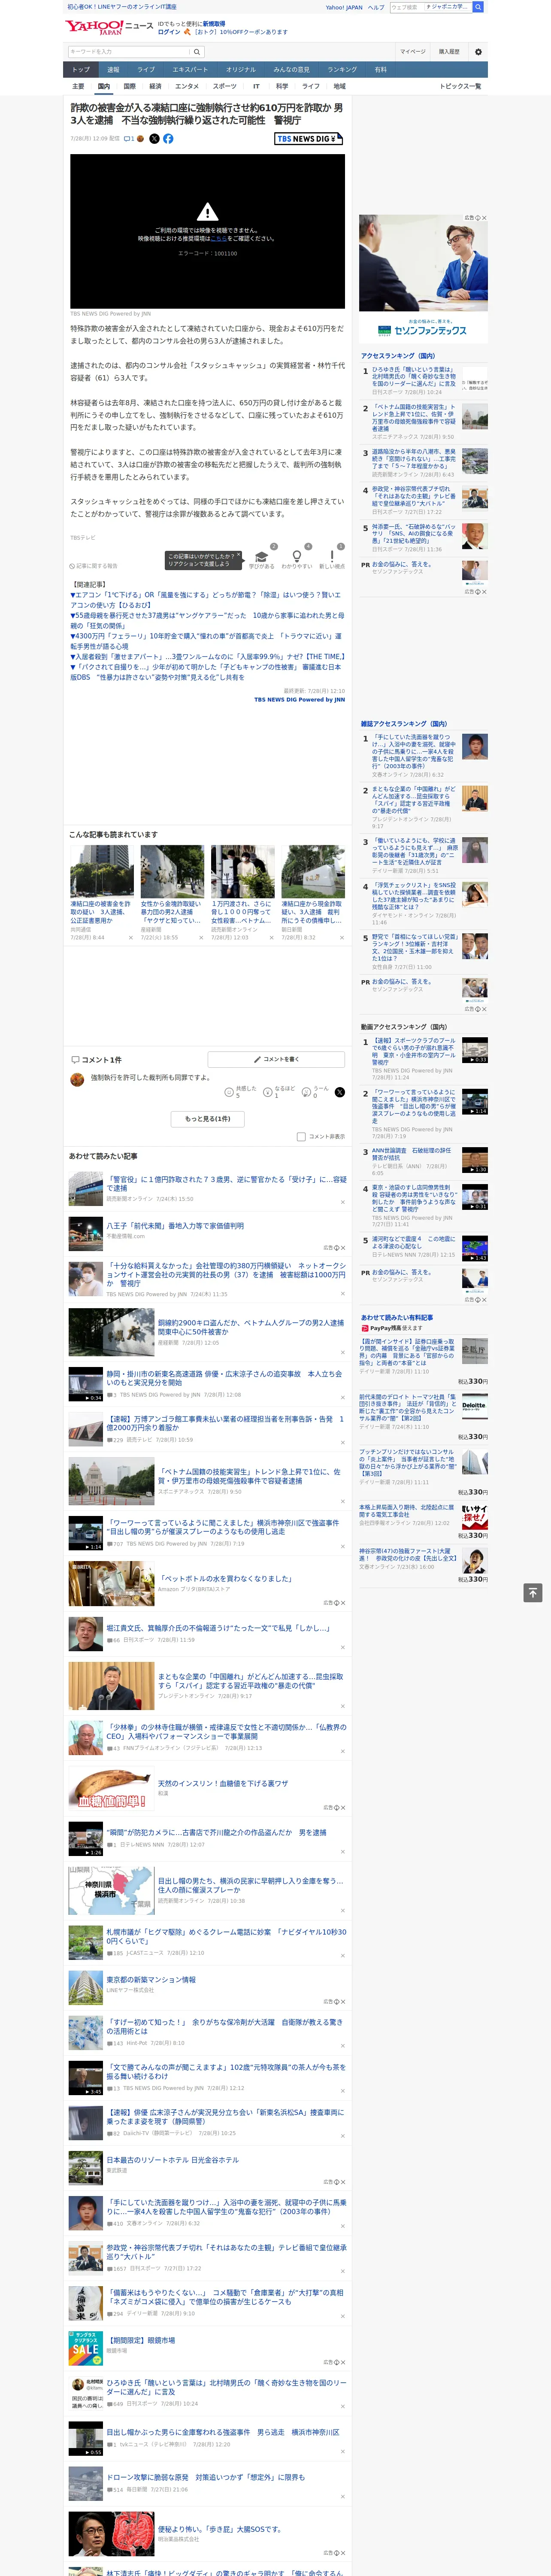Open rank 4 item in 動画アクセスランキング
551x2576 pixels.
(424, 1205)
